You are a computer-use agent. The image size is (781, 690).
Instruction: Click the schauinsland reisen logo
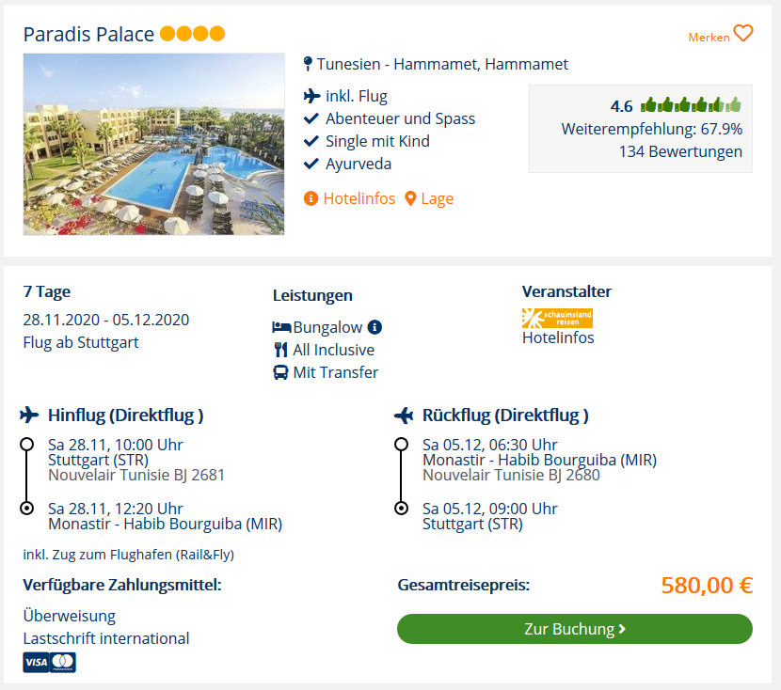coord(557,318)
